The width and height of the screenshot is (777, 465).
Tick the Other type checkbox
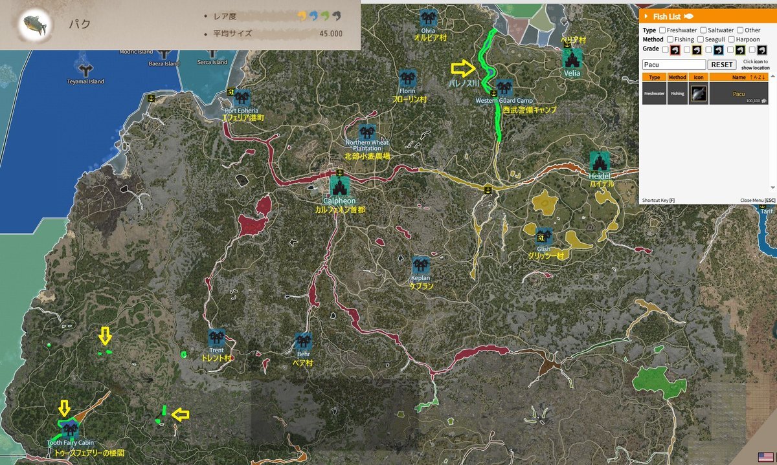click(740, 30)
